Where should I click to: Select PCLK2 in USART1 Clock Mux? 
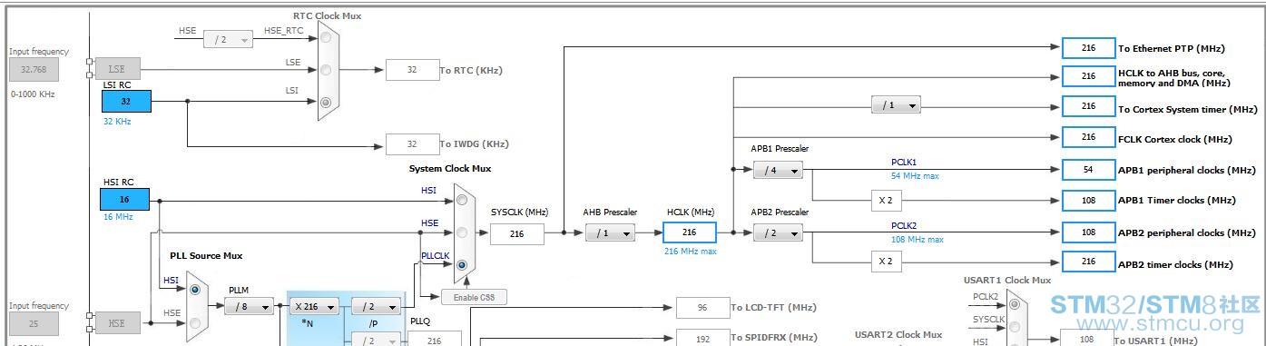[x=1014, y=304]
